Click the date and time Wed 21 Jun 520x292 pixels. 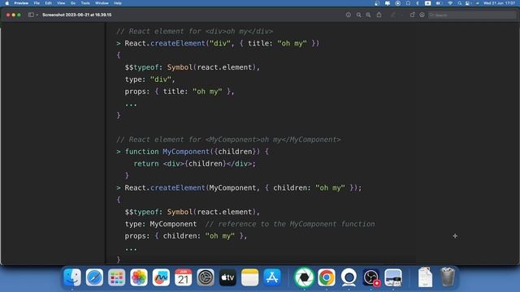[500, 3]
